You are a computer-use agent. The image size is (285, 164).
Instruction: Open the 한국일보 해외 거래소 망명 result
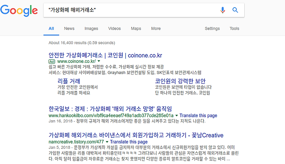[x=110, y=109]
